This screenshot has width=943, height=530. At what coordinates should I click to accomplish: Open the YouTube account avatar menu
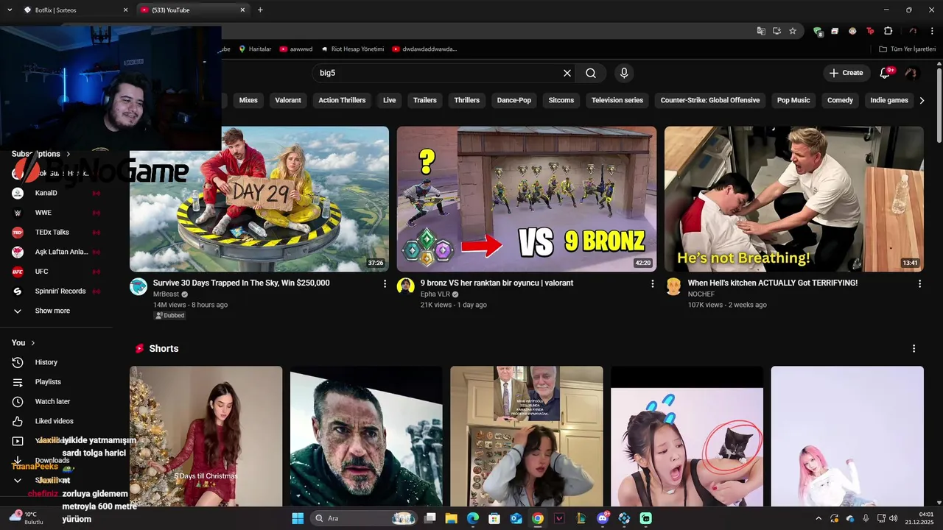pos(911,73)
